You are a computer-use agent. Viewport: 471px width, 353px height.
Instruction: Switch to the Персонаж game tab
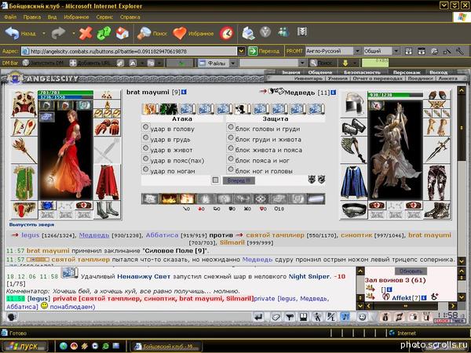(x=407, y=72)
